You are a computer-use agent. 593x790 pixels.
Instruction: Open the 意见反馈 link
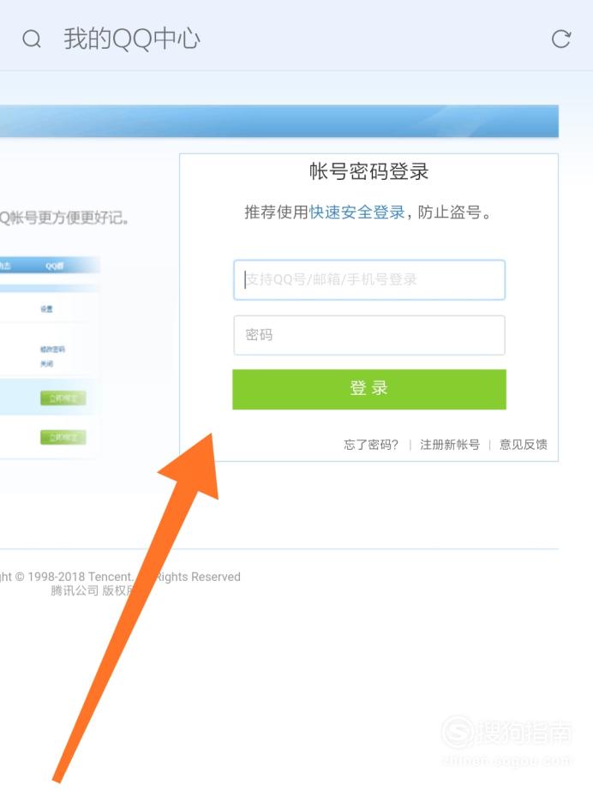click(x=524, y=445)
